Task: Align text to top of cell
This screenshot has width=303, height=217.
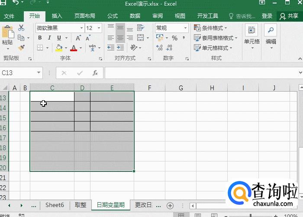Action: [111, 27]
